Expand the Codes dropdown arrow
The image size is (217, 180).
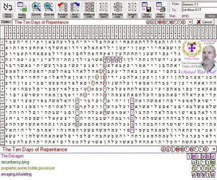point(190,22)
